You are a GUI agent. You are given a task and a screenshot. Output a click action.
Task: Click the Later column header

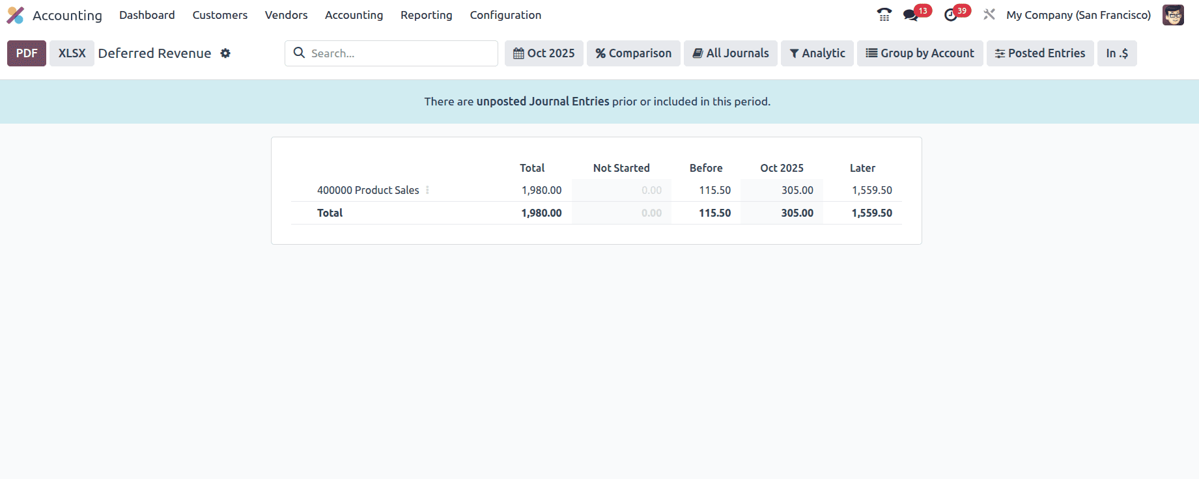(x=862, y=168)
